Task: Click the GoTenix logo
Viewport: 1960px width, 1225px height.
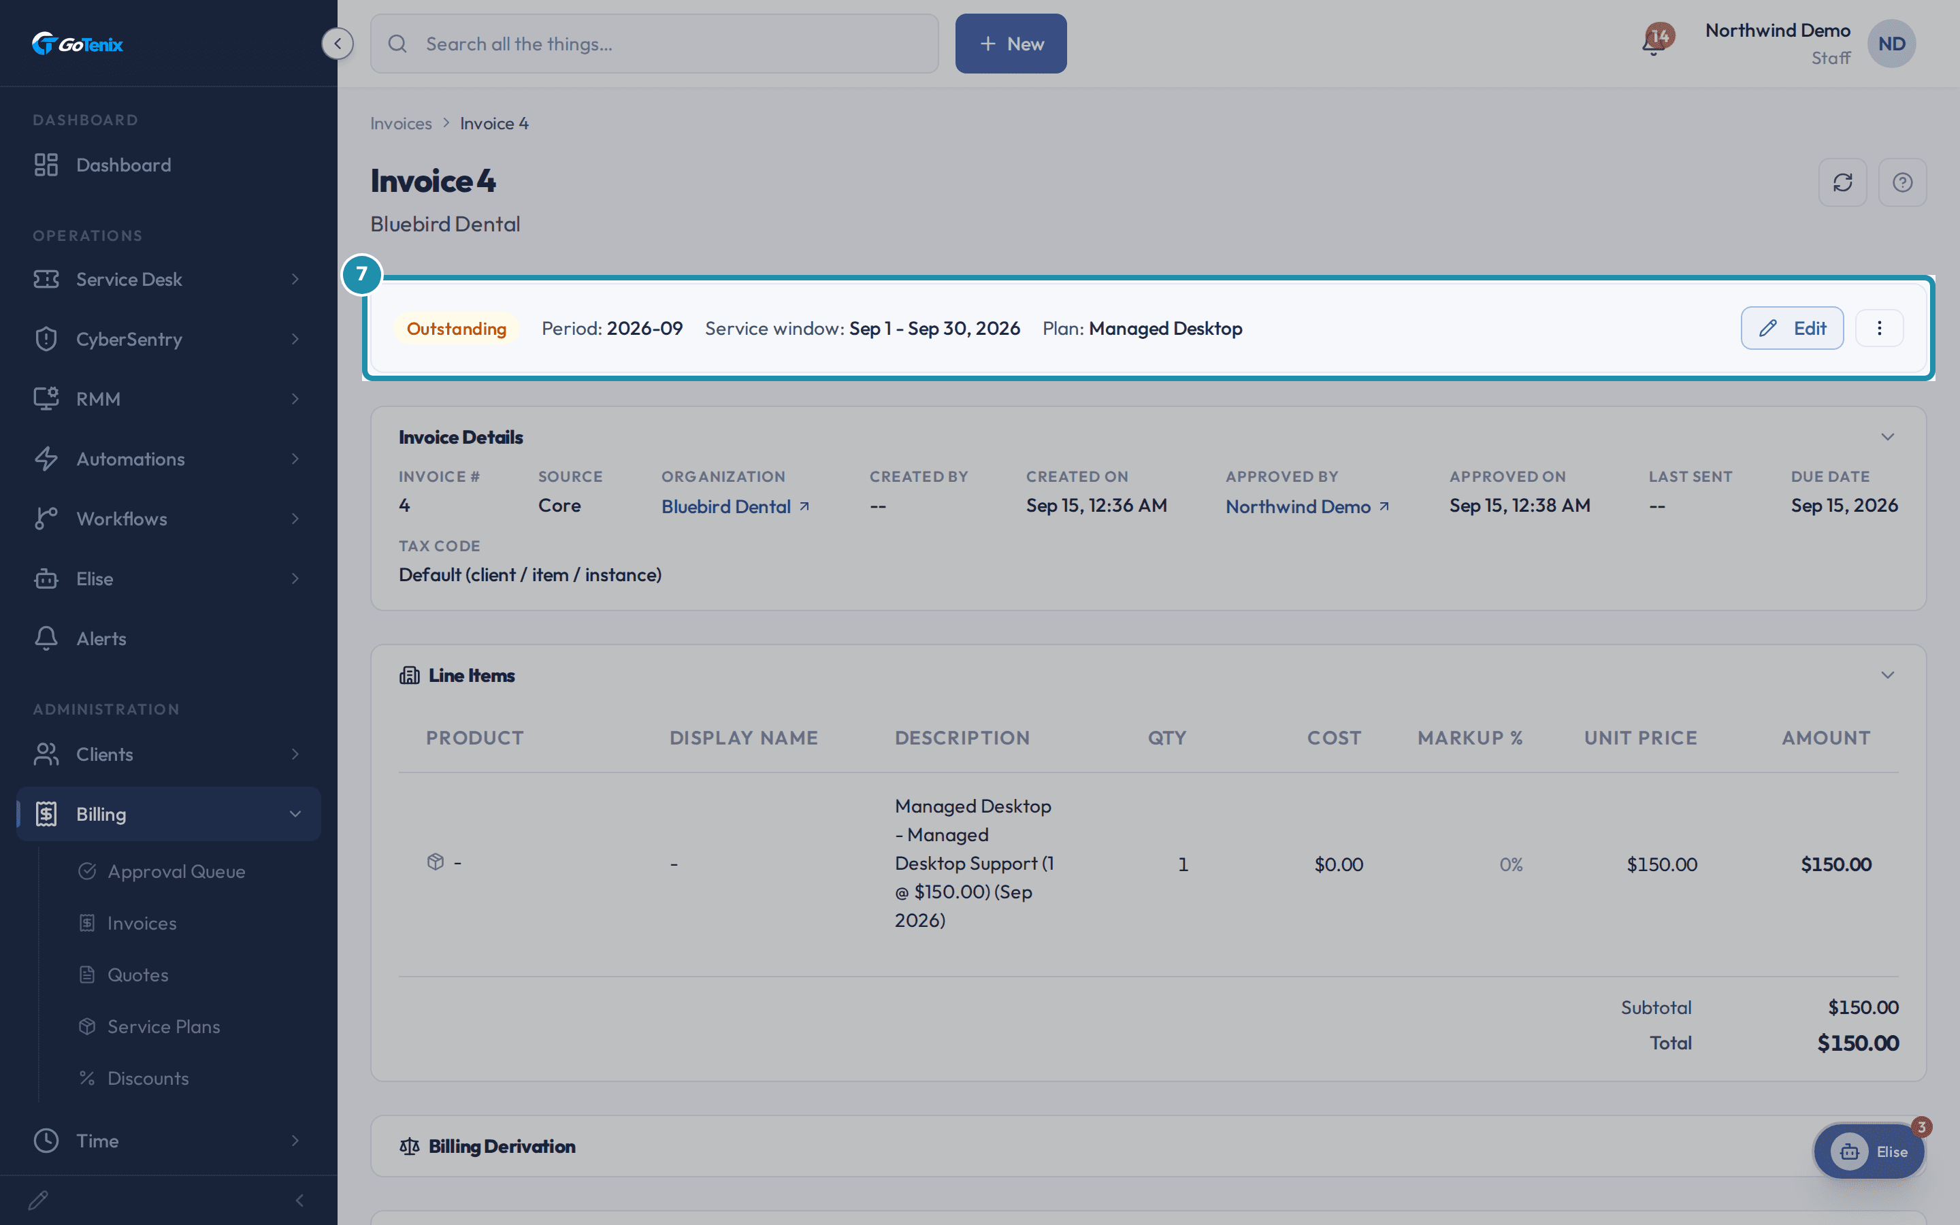Action: (78, 44)
